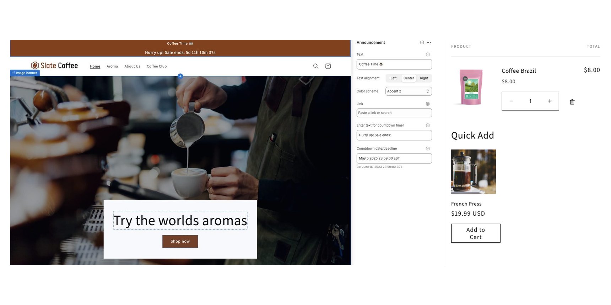Edit the countdown timer text field

coord(394,135)
